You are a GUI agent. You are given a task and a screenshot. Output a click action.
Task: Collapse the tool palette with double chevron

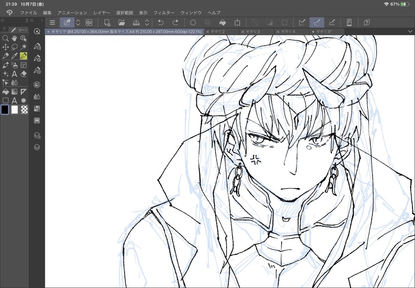pyautogui.click(x=3, y=20)
